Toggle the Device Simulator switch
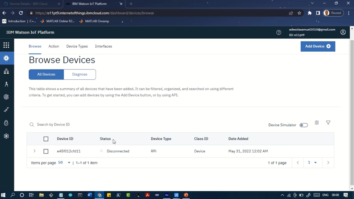Screen dimensions: 354x199 [304, 125]
